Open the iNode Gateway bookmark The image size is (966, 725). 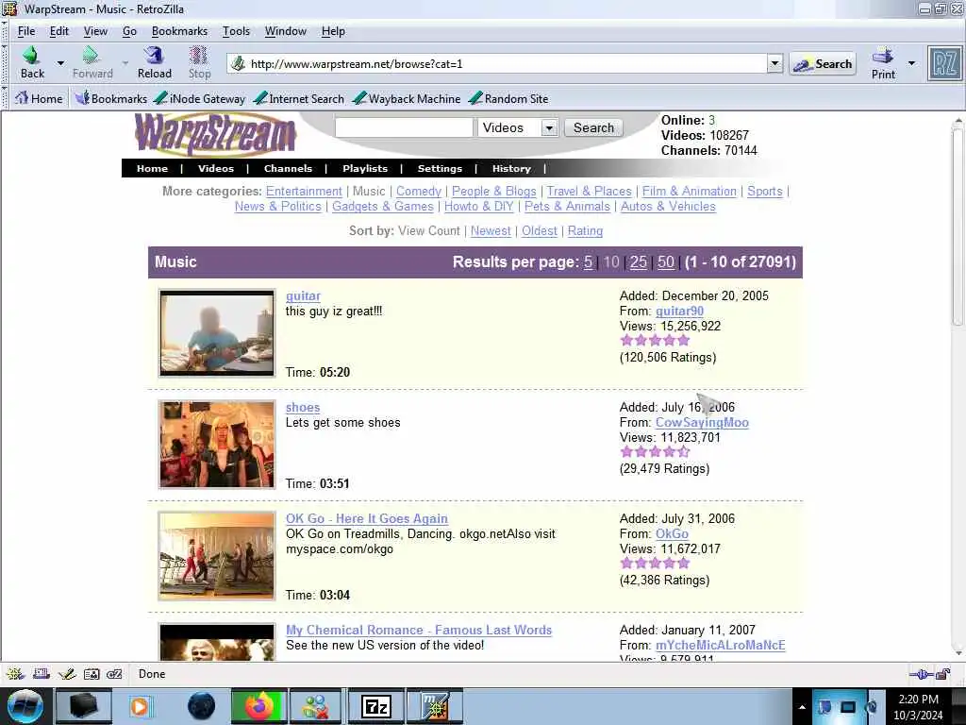(x=200, y=98)
